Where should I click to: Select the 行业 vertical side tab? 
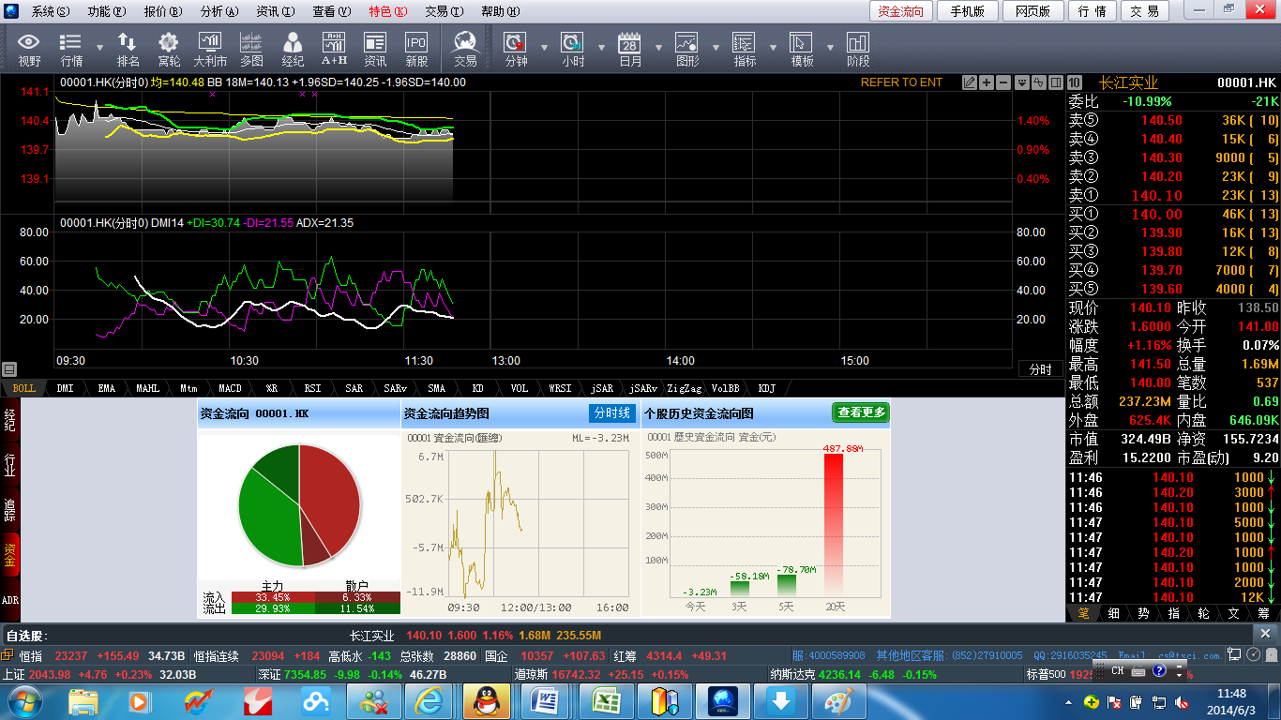(10, 463)
